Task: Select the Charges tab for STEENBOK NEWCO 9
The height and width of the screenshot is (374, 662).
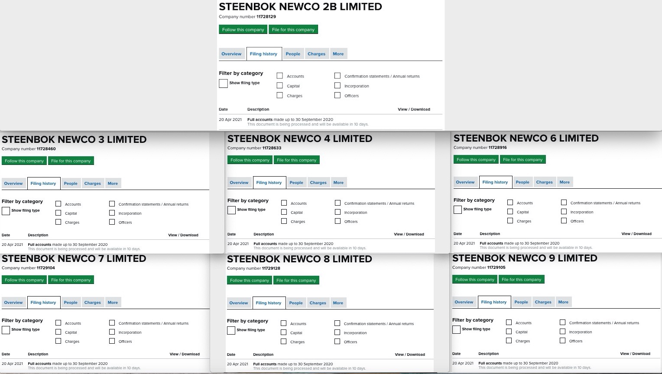Action: [543, 302]
